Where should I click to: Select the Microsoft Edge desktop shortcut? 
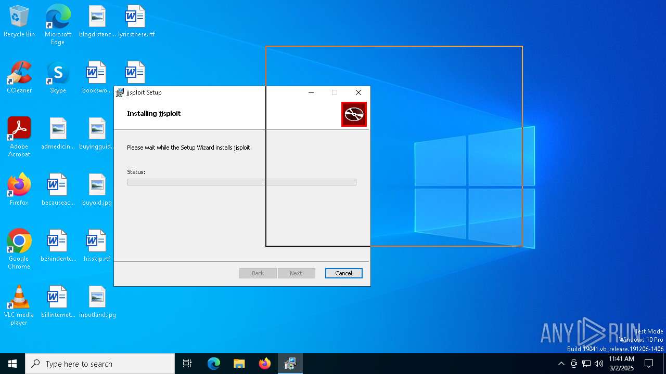(x=58, y=25)
